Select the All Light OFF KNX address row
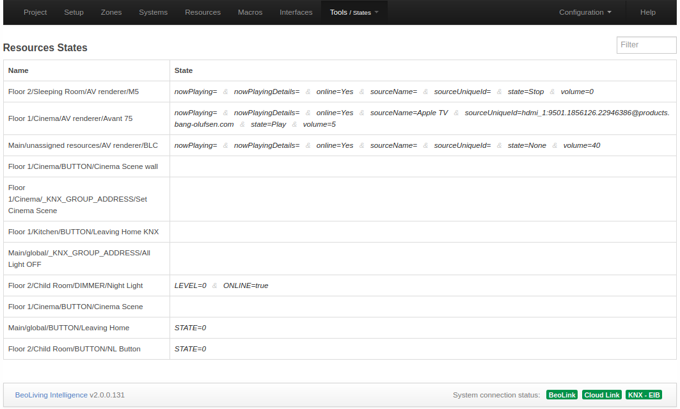 coord(340,259)
